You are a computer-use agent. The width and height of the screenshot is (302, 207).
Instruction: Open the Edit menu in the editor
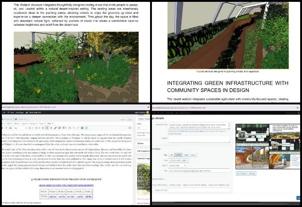(9, 123)
